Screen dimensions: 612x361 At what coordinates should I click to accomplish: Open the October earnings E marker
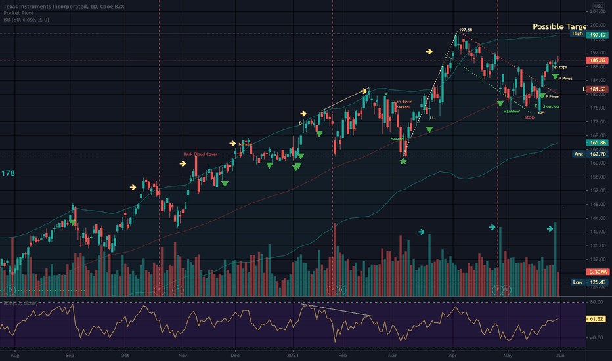point(159,290)
